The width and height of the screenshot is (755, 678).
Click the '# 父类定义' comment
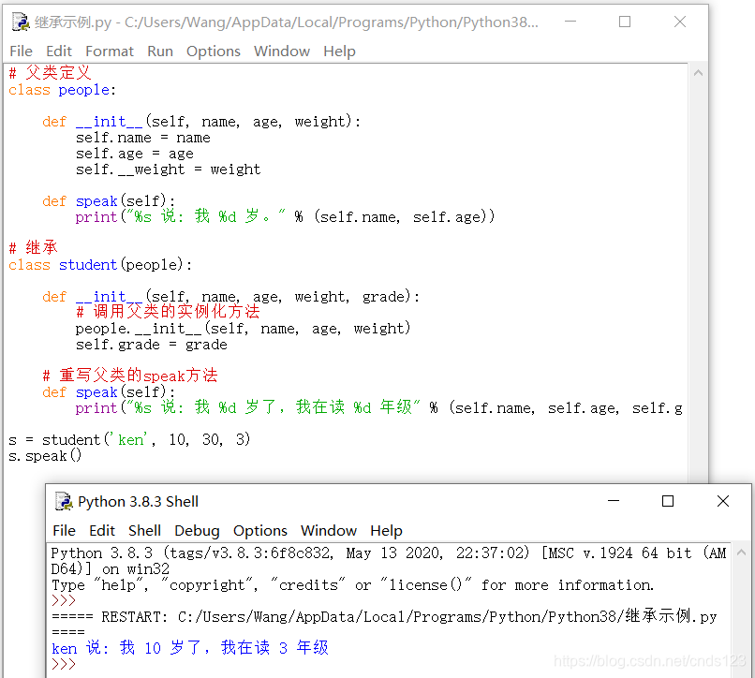point(50,73)
